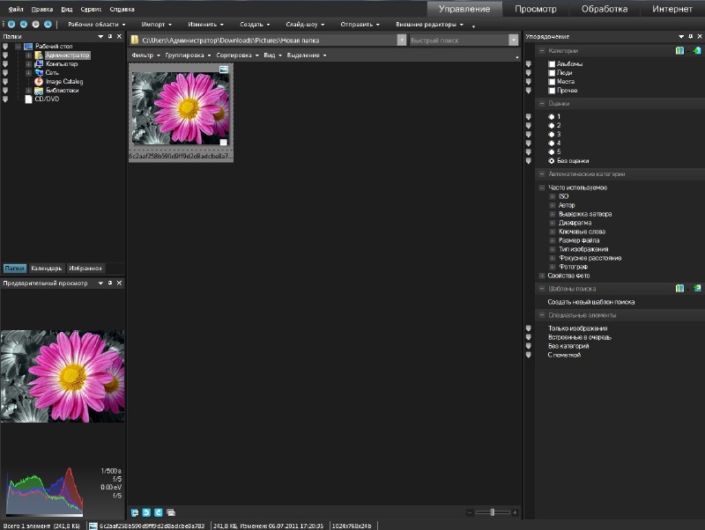The width and height of the screenshot is (705, 530).
Task: Select the pink flower thumbnail in file list
Action: [181, 107]
